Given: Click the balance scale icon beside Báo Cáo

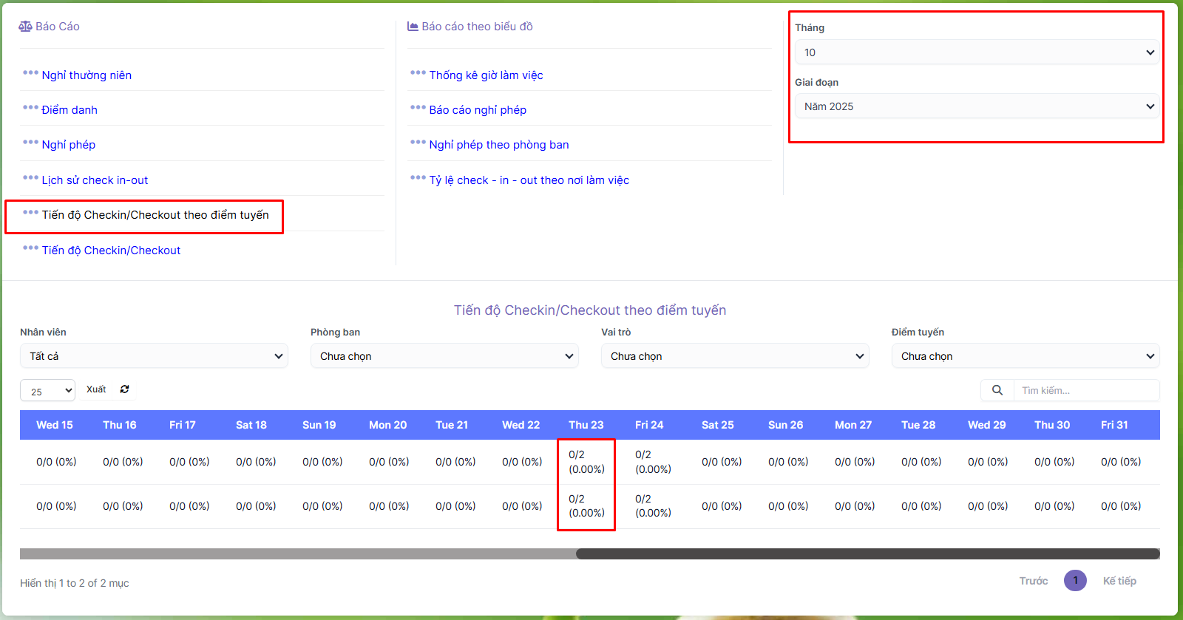Looking at the screenshot, I should tap(25, 27).
